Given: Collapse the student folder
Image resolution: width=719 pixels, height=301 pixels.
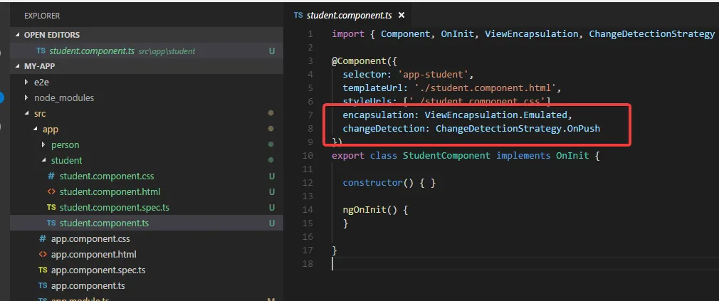Looking at the screenshot, I should pos(43,160).
